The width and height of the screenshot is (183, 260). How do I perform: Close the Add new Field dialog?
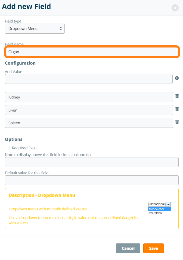[175, 8]
